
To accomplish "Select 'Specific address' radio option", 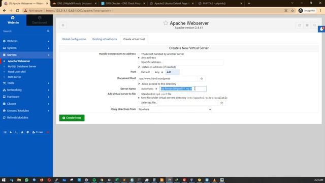I will point(139,62).
